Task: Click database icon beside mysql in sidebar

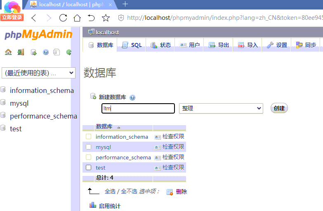Action: 3,102
